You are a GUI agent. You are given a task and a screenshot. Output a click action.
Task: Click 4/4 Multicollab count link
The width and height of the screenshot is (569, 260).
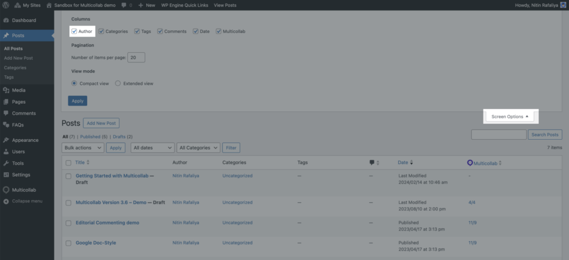(472, 202)
